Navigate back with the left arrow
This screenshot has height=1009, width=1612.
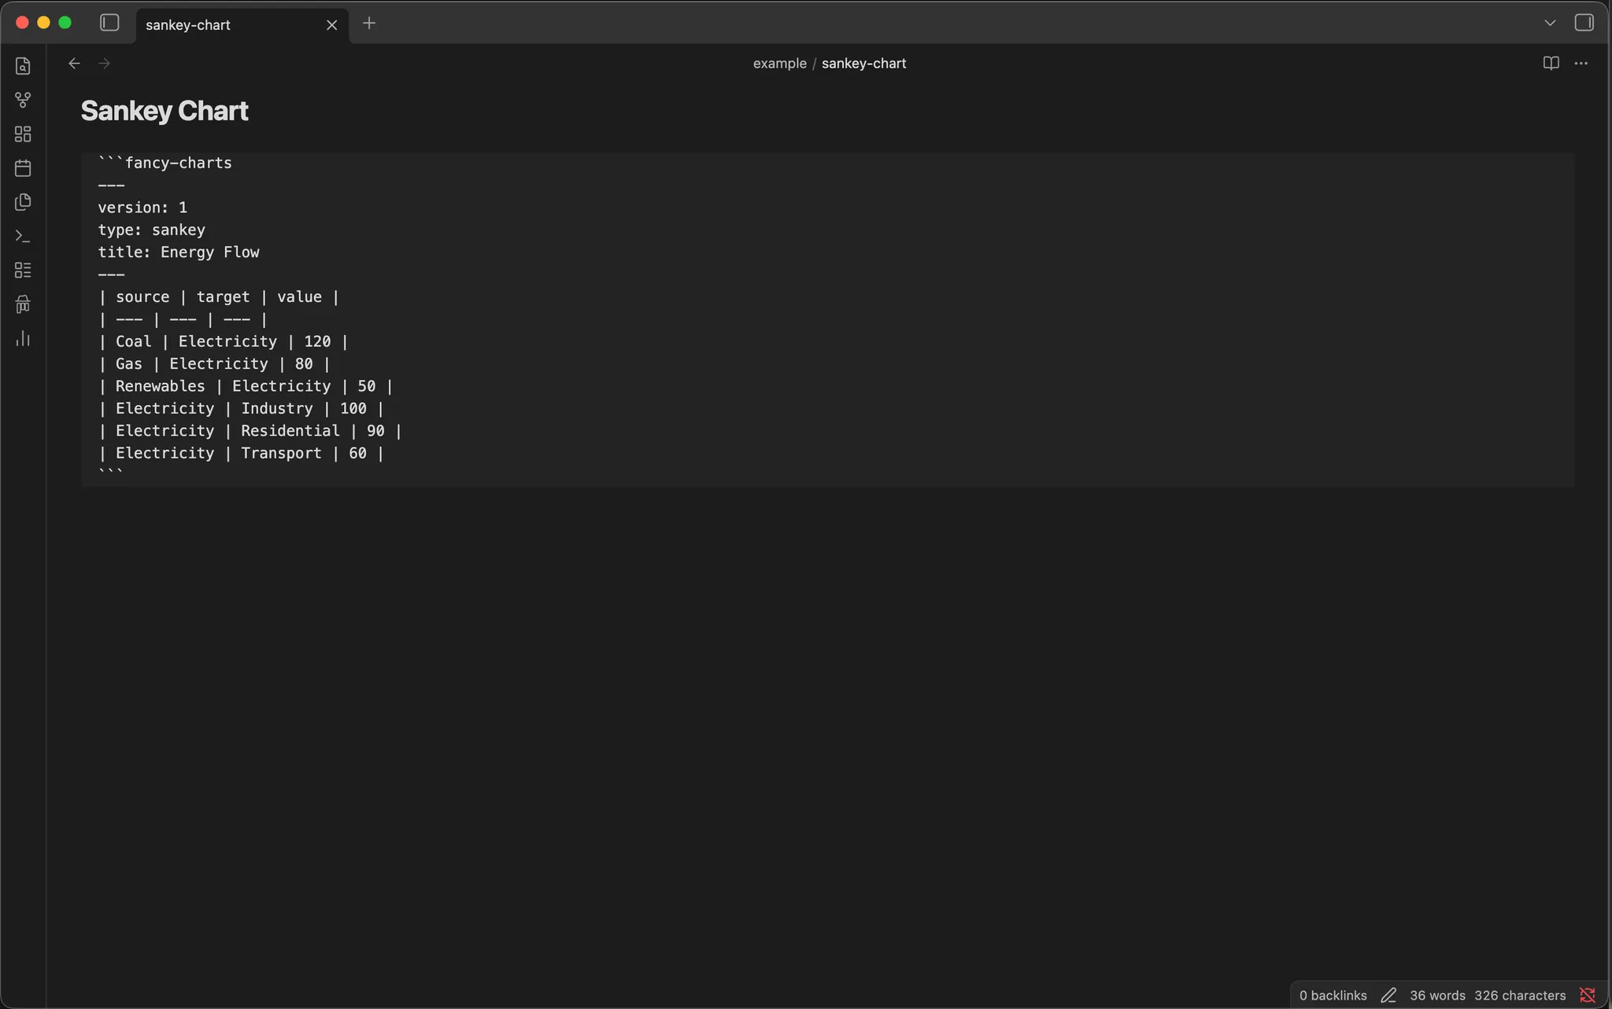coord(74,64)
